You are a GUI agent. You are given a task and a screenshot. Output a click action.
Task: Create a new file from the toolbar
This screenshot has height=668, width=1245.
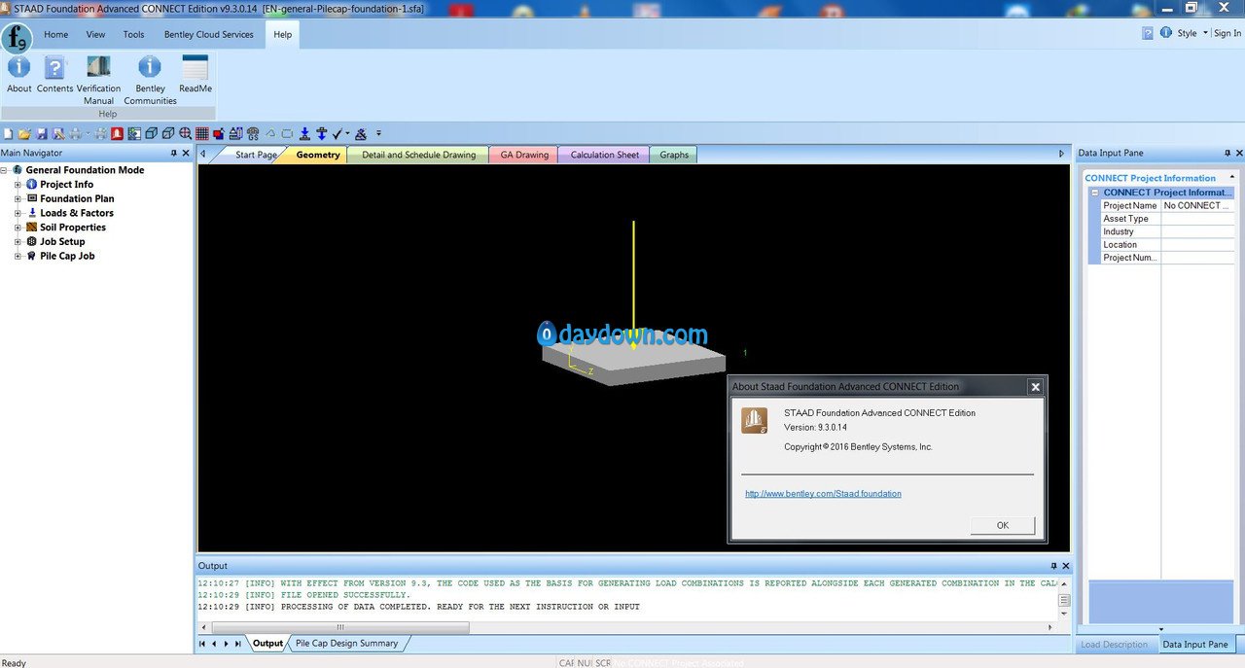coord(9,134)
